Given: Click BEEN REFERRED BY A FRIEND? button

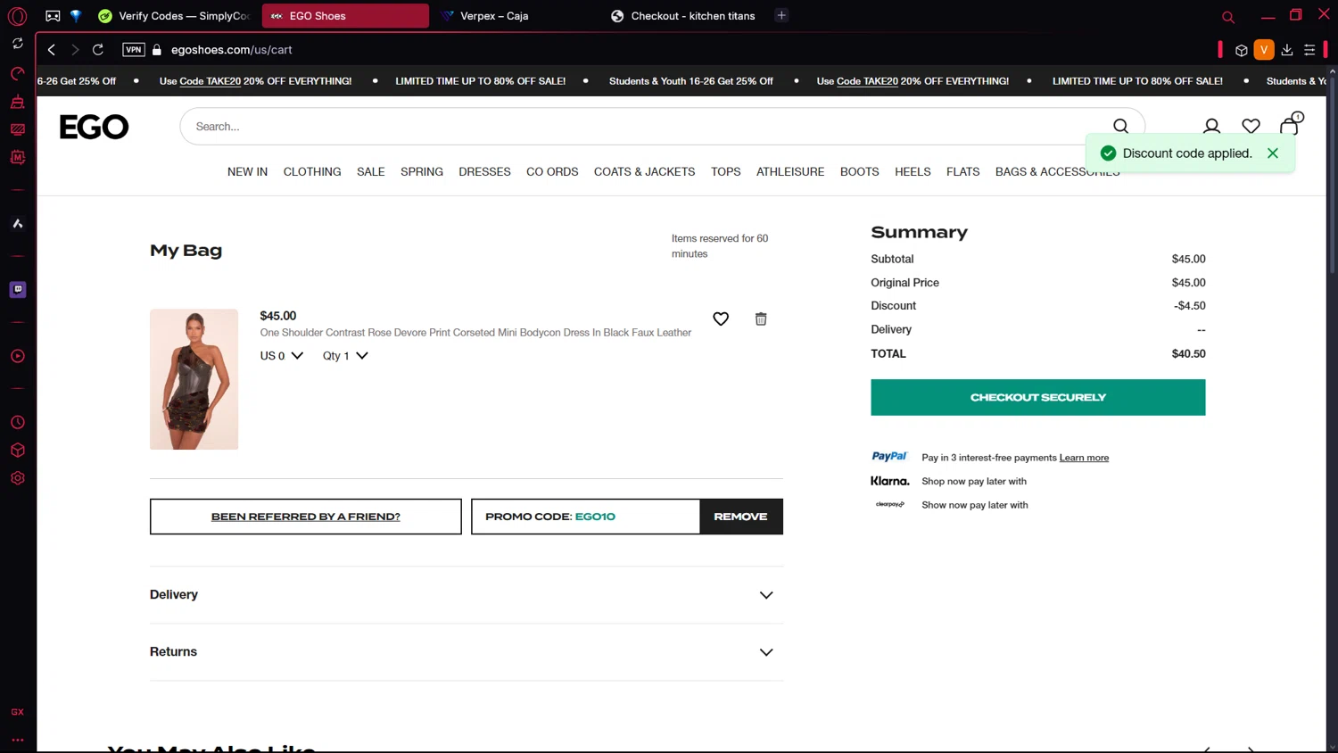Looking at the screenshot, I should pyautogui.click(x=306, y=517).
